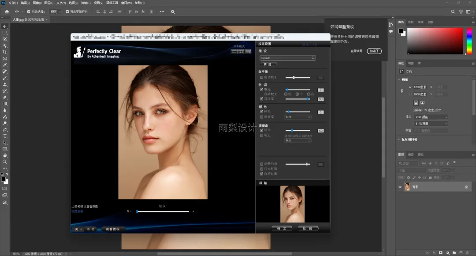Select the Horizontal Type tool
The width and height of the screenshot is (476, 256).
coord(5,136)
